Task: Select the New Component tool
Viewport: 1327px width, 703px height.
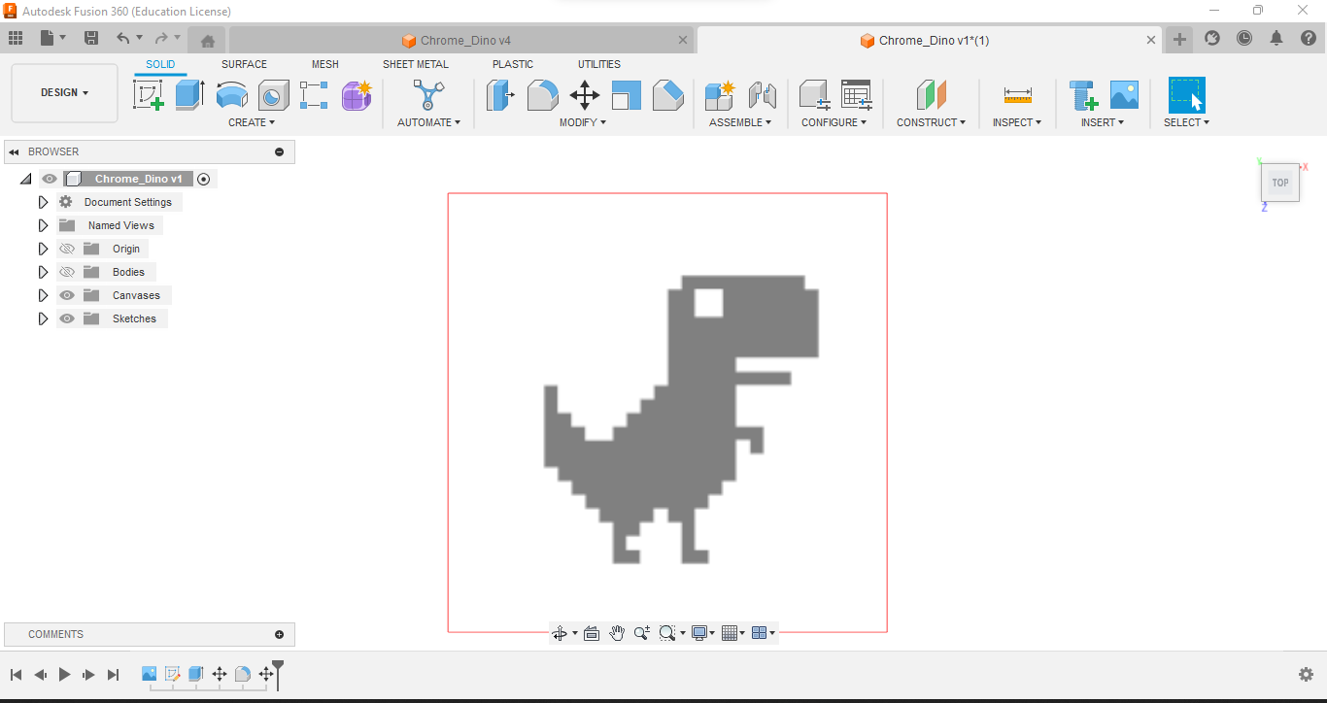Action: point(719,95)
